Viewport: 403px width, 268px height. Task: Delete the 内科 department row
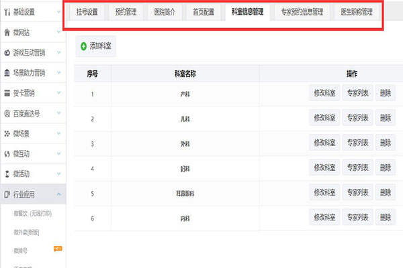coord(386,217)
